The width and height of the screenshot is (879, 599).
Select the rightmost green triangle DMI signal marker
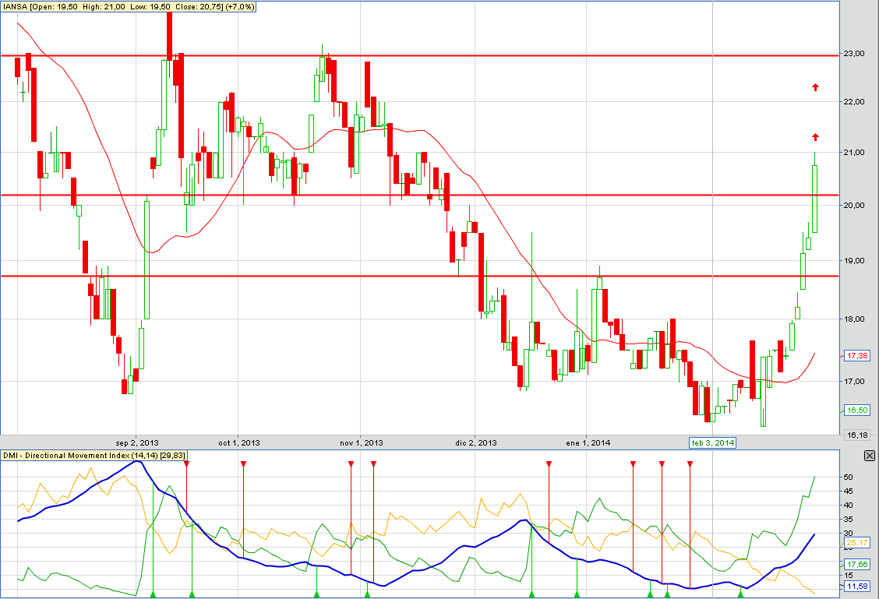[x=741, y=594]
